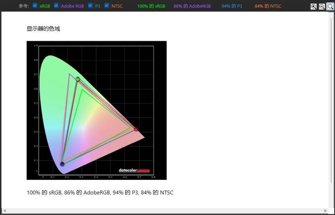335x215 pixels.
Task: Click the Adobe RGB label in reference bar
Action: (x=72, y=6)
